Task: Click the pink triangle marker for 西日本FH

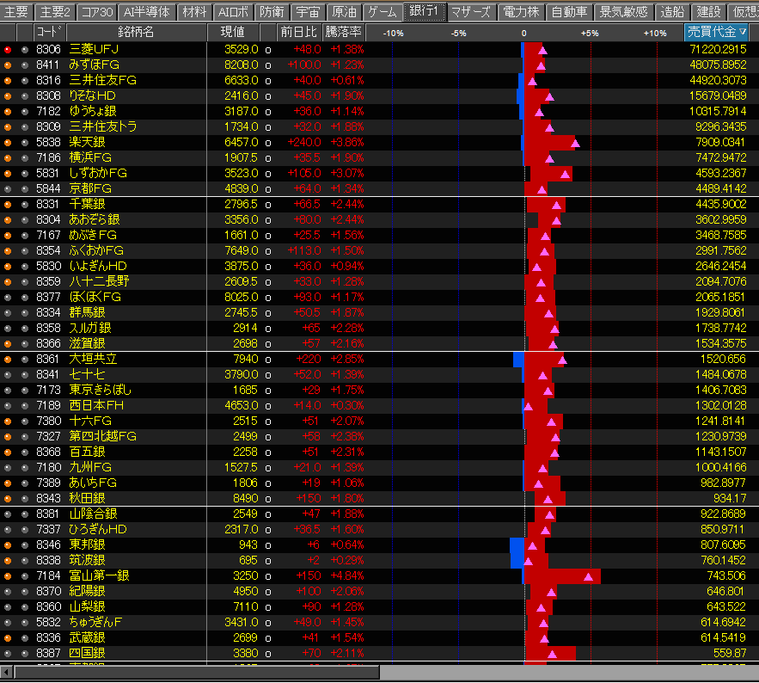Action: point(528,406)
